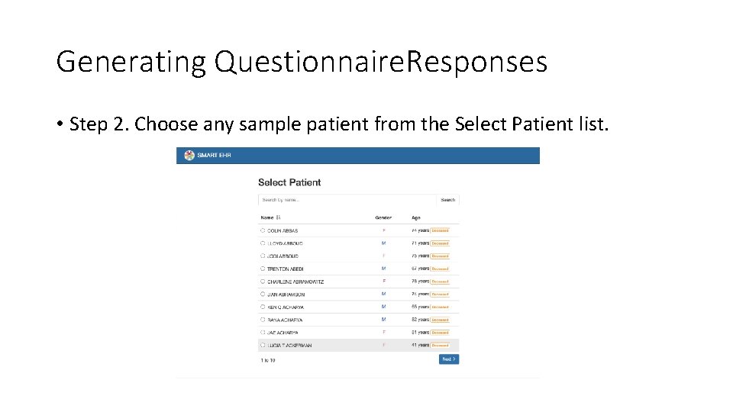Click the F gender marker for Charlene Abramowitz

click(383, 282)
